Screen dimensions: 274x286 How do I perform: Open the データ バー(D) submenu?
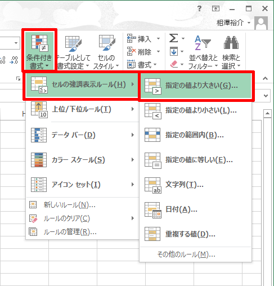83,135
